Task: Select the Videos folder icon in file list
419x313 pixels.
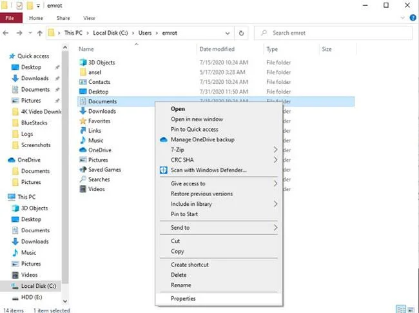Action: tap(83, 189)
